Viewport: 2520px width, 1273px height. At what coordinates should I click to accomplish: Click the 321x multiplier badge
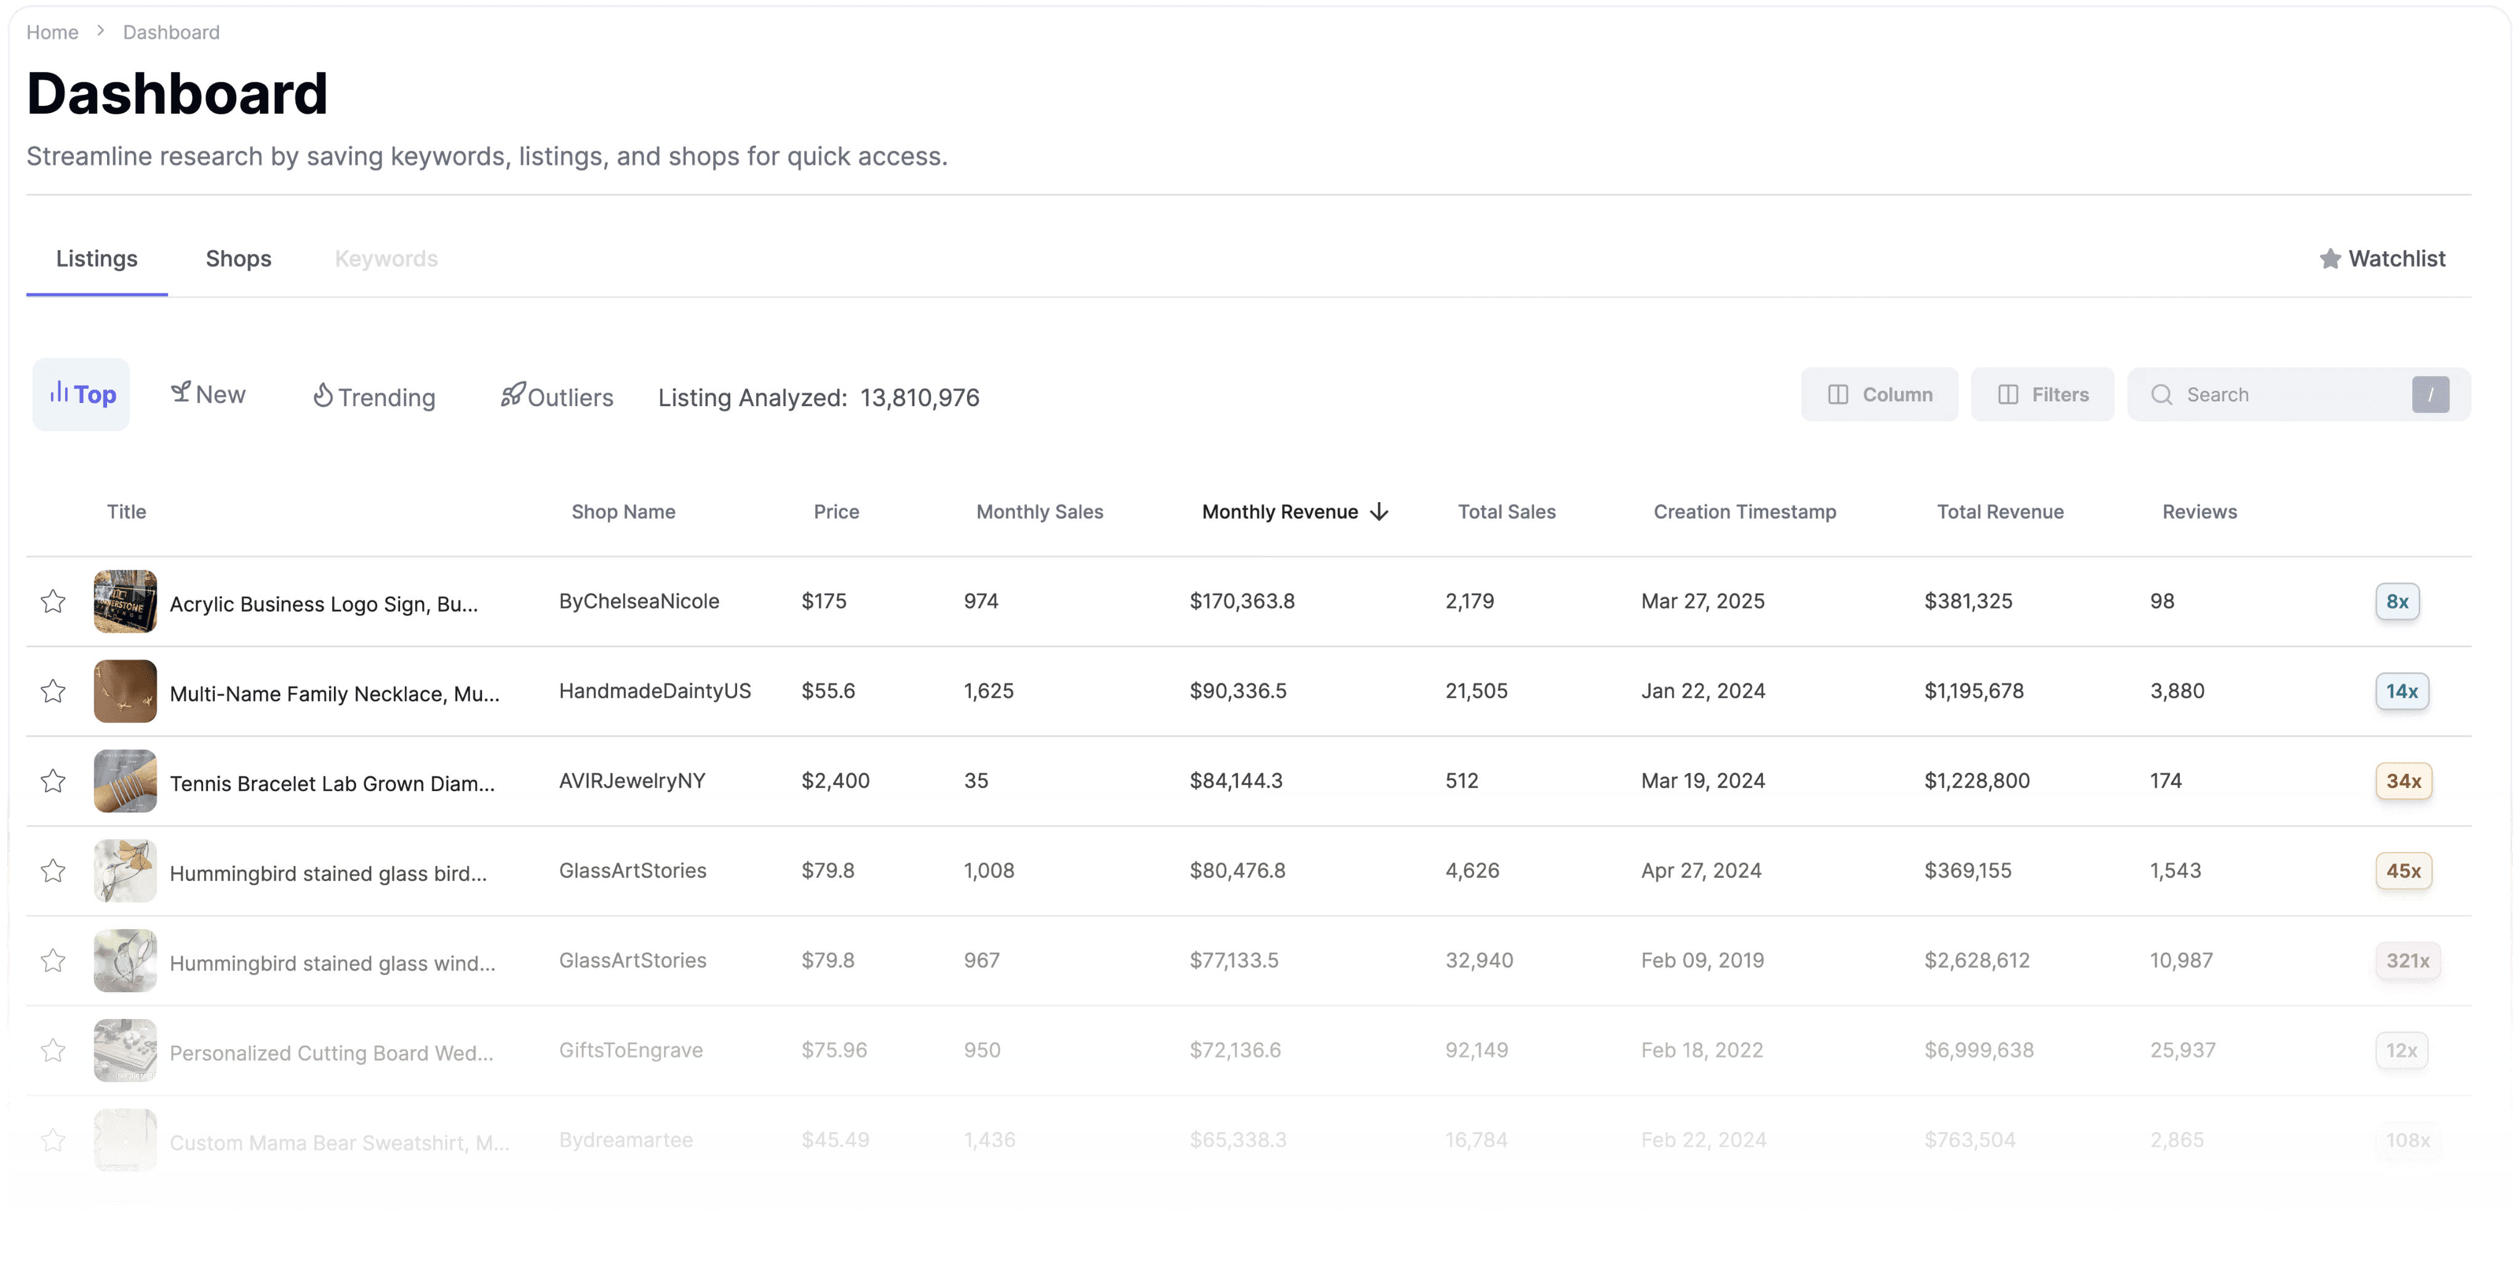2407,960
